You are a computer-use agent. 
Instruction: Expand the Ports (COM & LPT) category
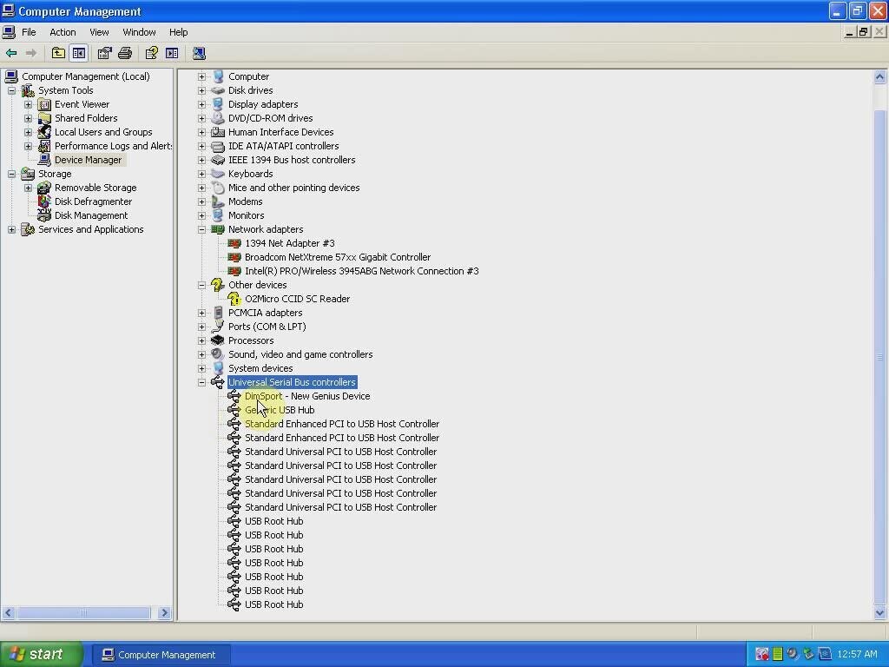coord(201,327)
